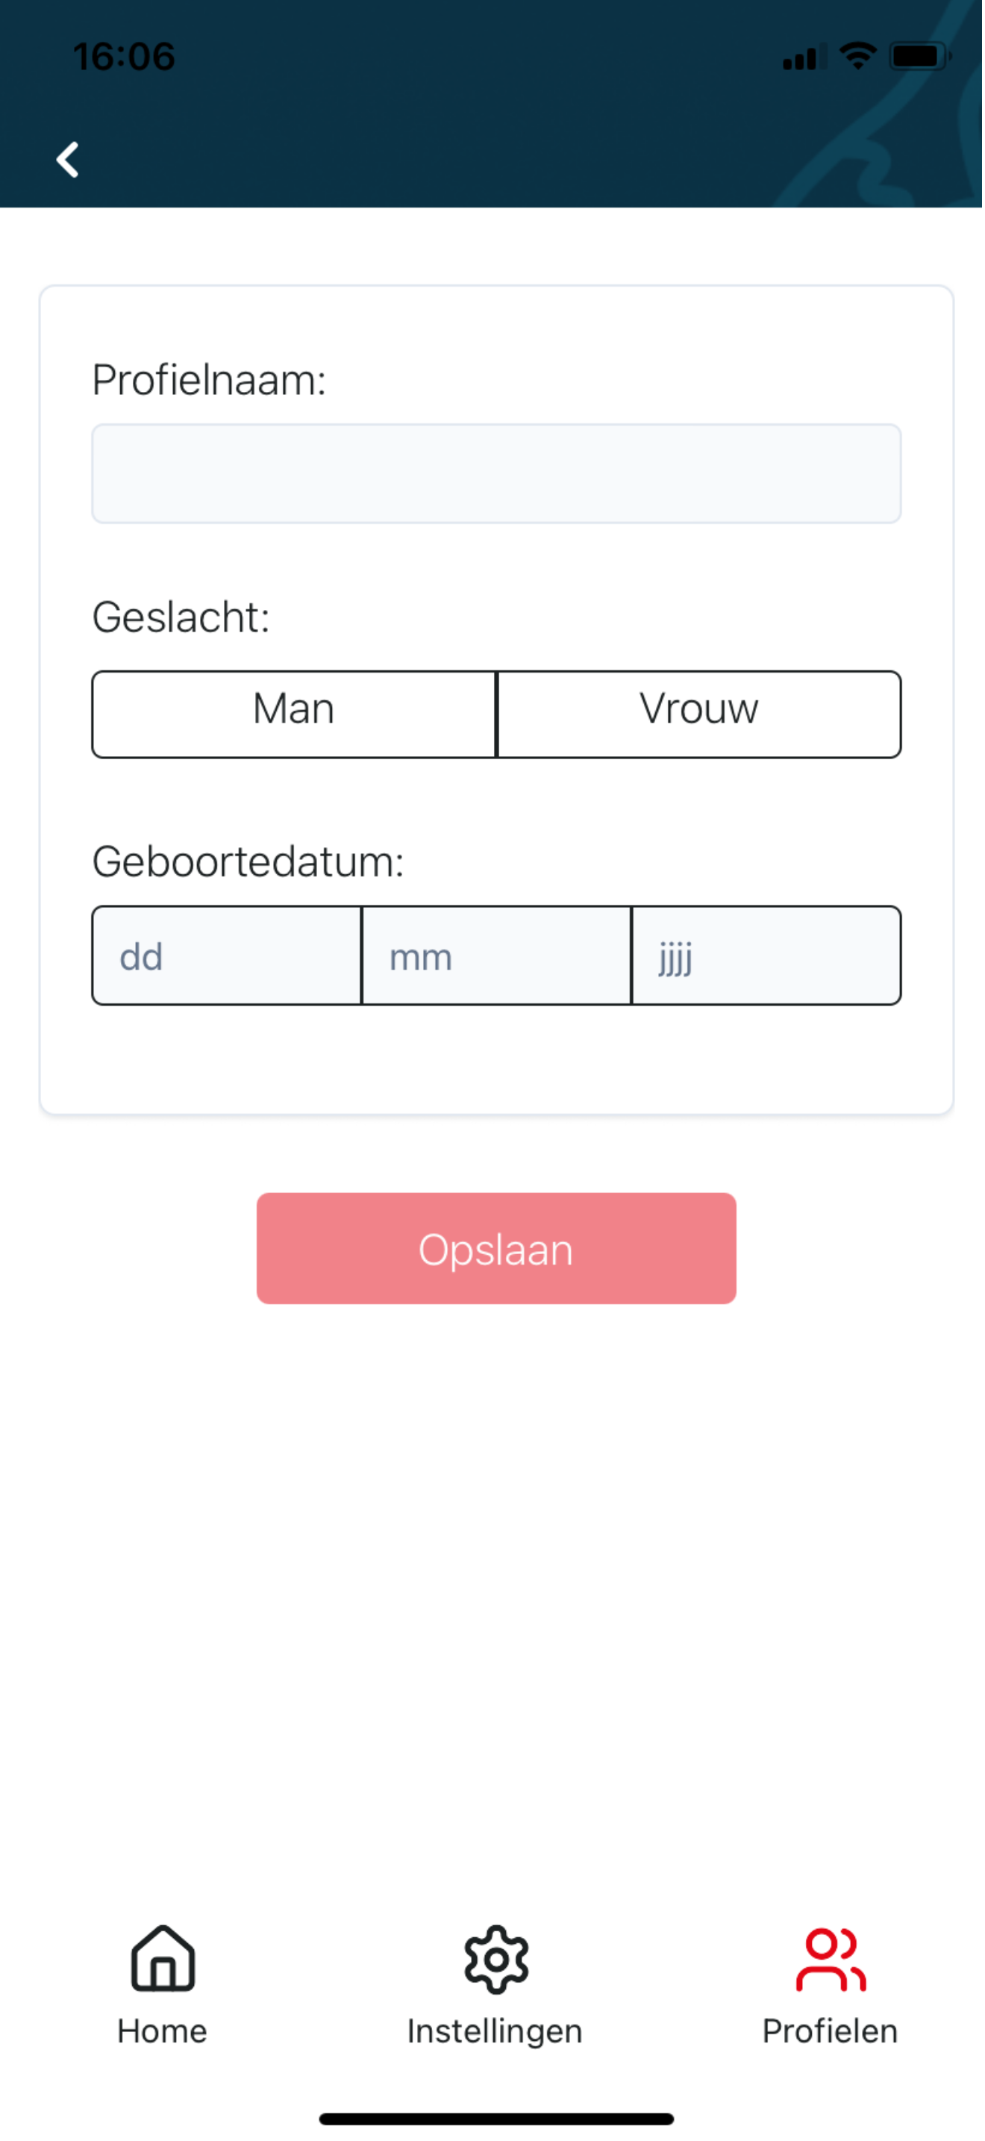985x2141 pixels.
Task: Select Vrouw as Geslacht
Action: click(698, 713)
